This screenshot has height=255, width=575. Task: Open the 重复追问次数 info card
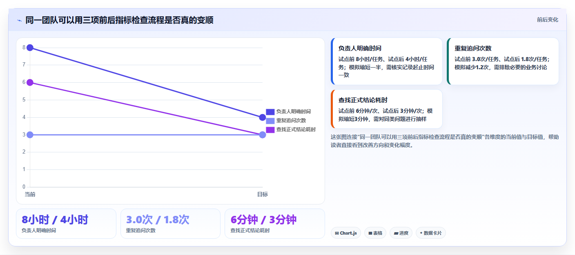pos(503,61)
